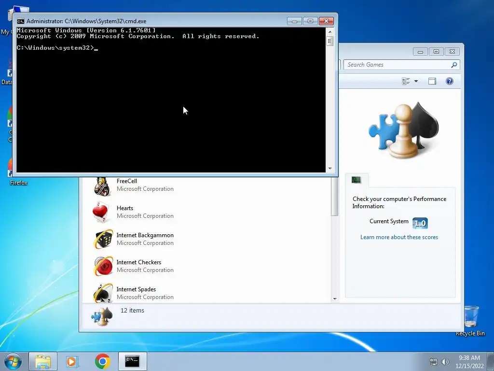This screenshot has width=494, height=371.
Task: Select the Internet Checkers icon
Action: point(103,266)
